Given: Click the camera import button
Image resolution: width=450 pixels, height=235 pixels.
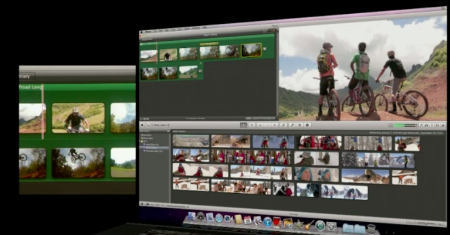Looking at the screenshot, I should (x=142, y=124).
